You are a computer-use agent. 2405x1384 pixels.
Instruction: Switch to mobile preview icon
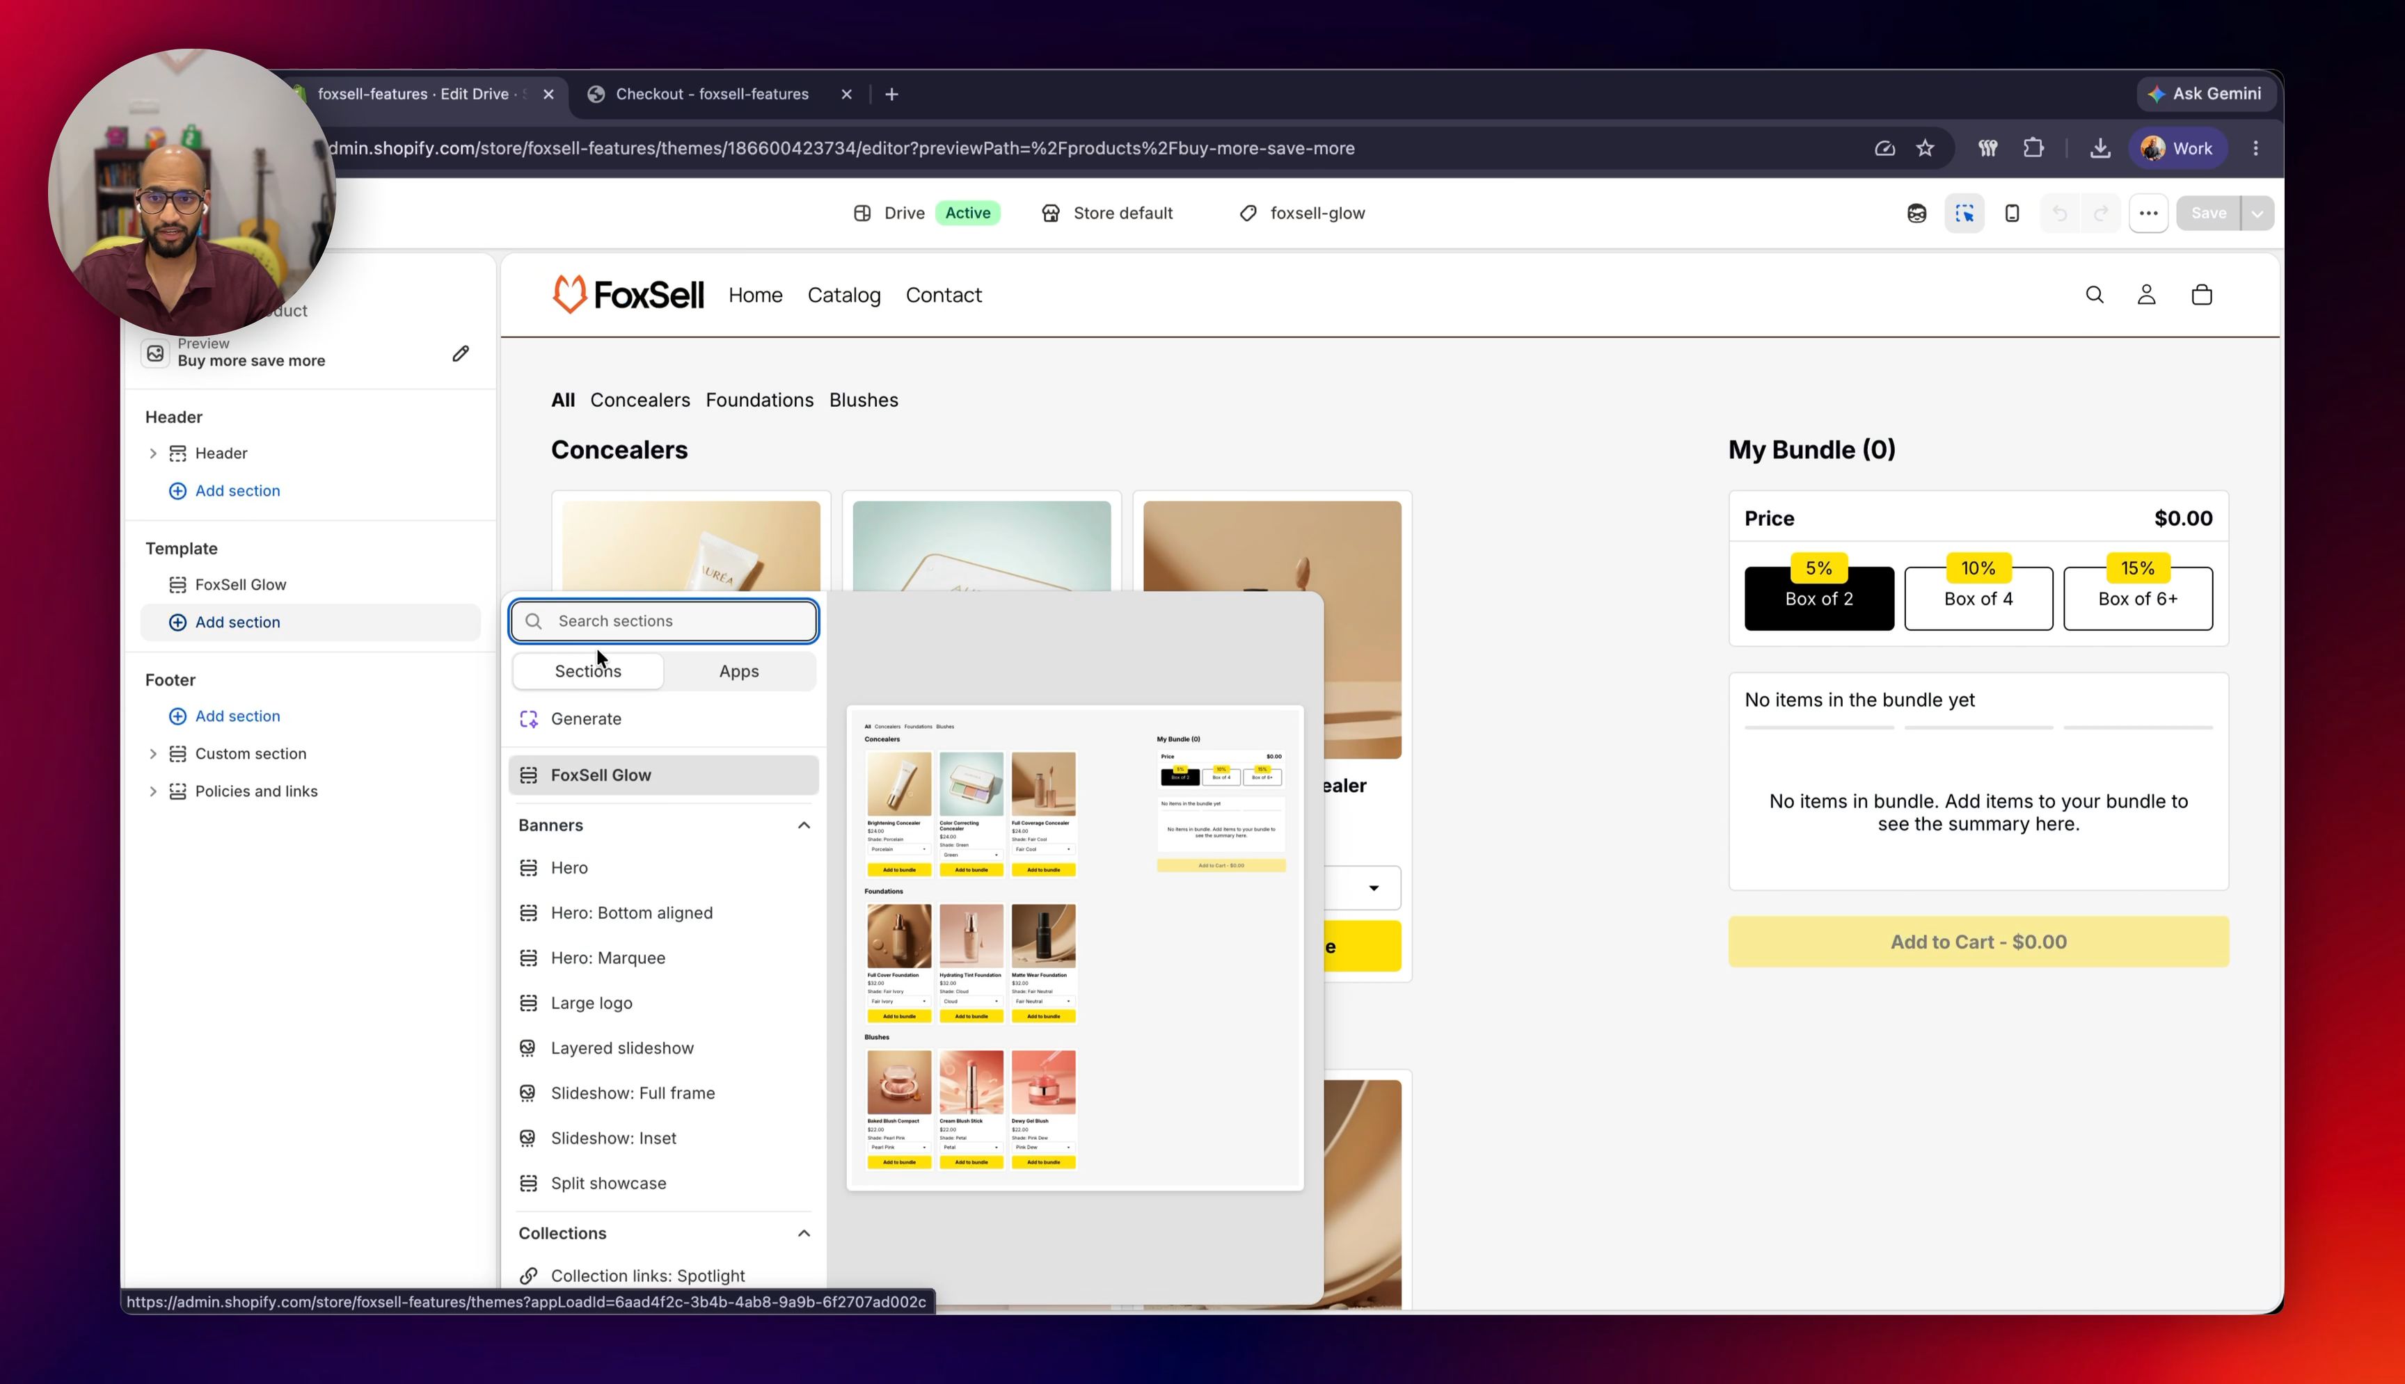[x=2011, y=213]
